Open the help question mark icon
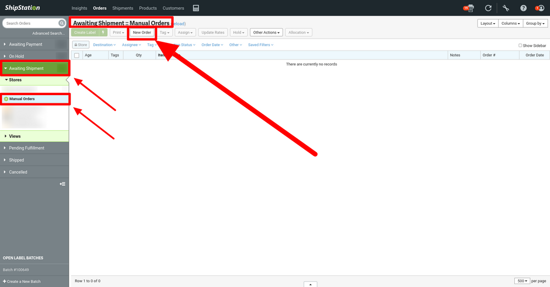Viewport: 550px width, 287px height. (x=524, y=8)
